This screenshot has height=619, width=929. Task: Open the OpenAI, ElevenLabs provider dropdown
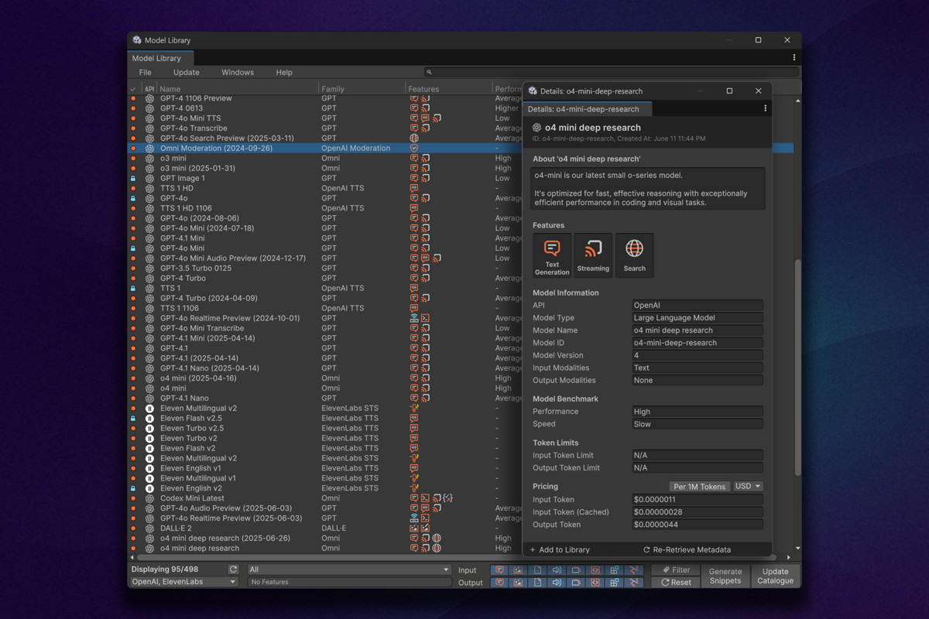[x=182, y=582]
